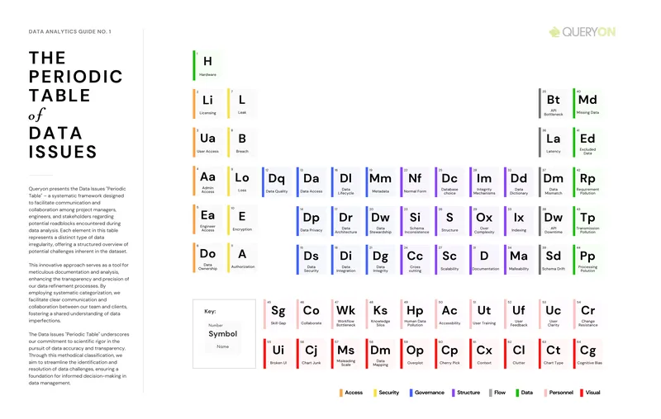Select the Dp Data Privacy tile

tap(311, 221)
